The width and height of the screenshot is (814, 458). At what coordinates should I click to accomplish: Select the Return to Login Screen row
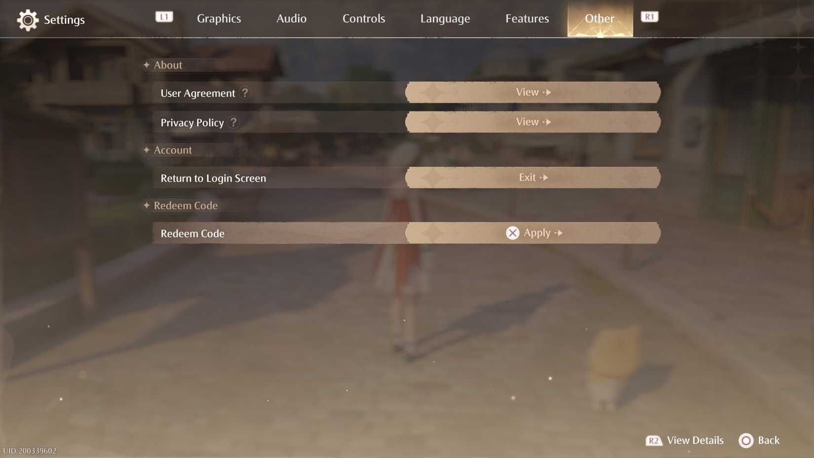click(213, 178)
